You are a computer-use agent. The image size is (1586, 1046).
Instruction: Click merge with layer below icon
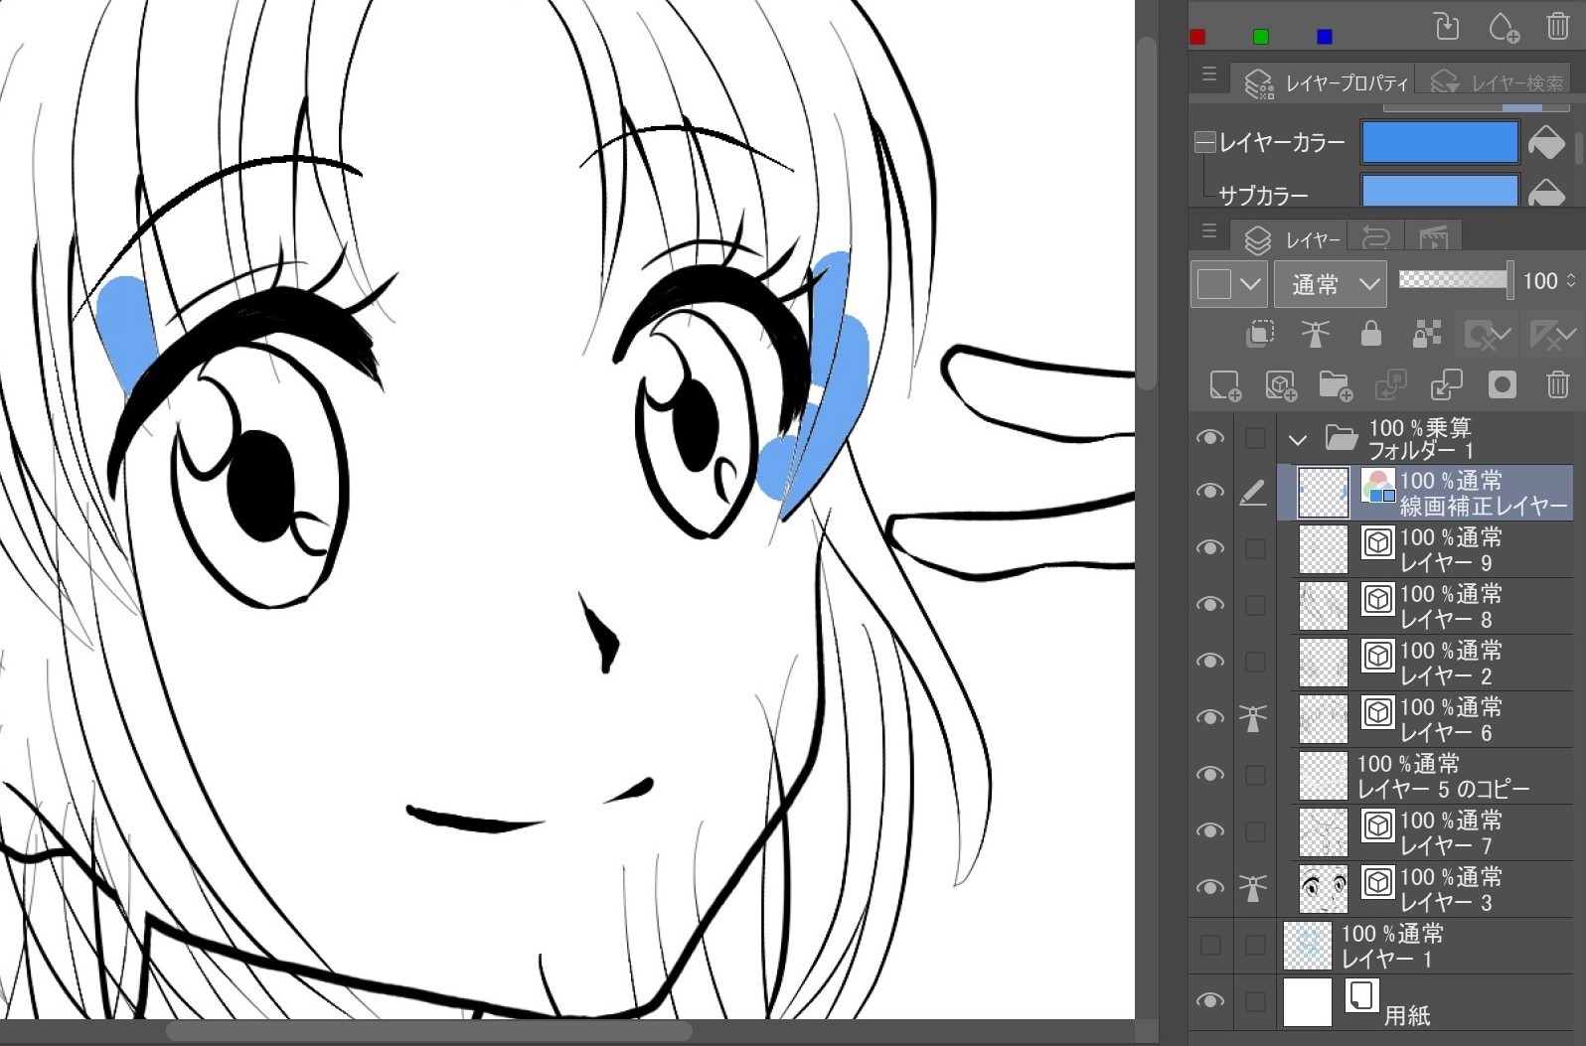(1446, 385)
